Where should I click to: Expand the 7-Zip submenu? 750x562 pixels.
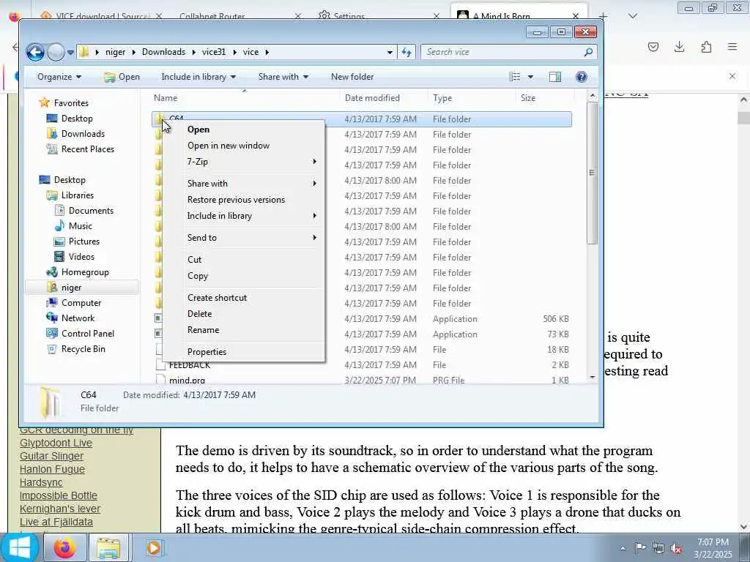coord(244,162)
